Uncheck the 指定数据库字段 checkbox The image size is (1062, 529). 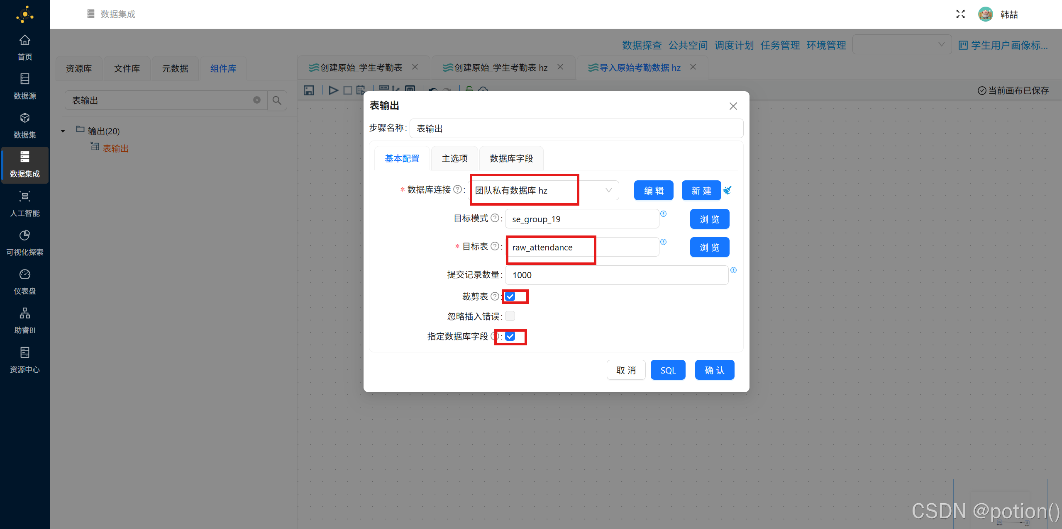510,336
